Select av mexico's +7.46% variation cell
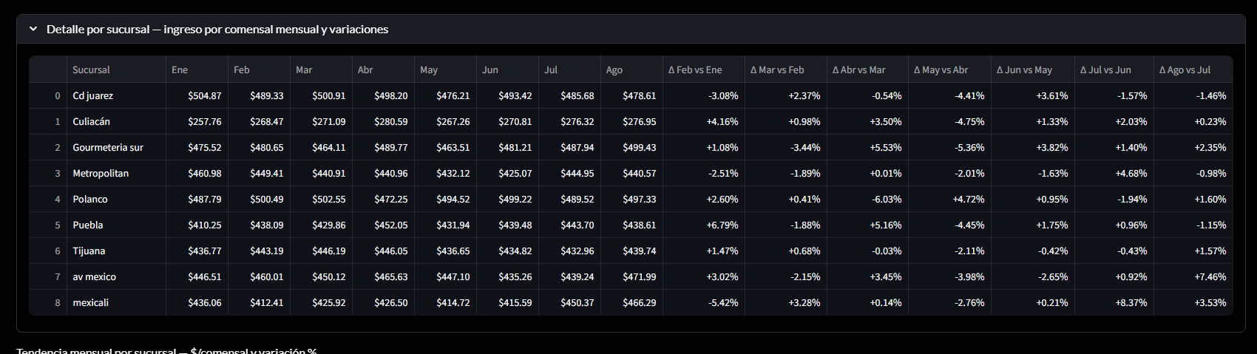The width and height of the screenshot is (1257, 354). tap(1210, 276)
